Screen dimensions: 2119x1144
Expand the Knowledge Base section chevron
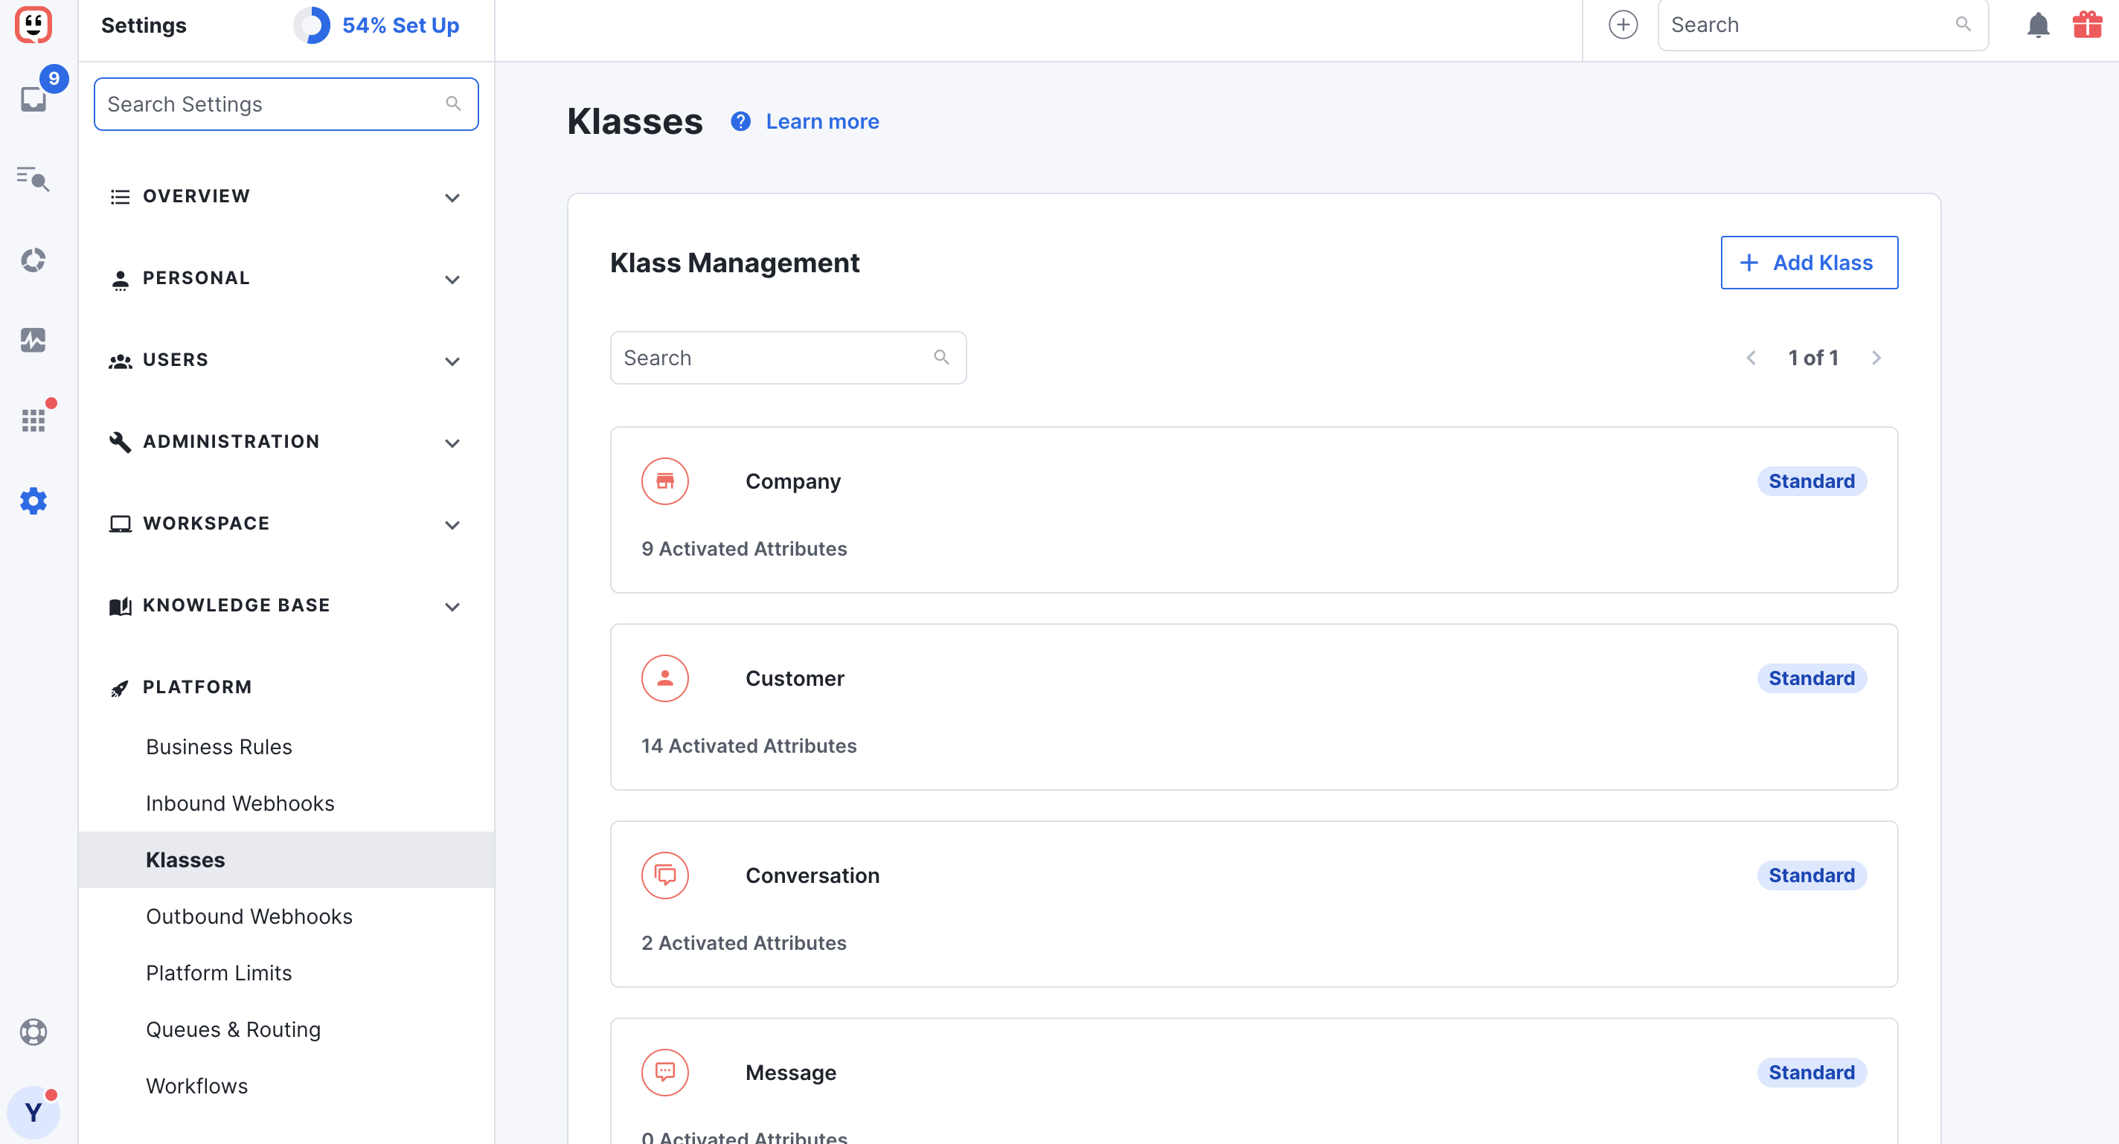452,607
